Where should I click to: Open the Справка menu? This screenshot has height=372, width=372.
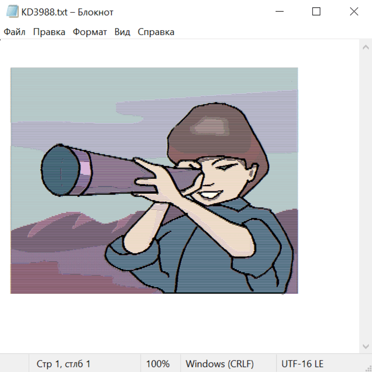point(156,32)
